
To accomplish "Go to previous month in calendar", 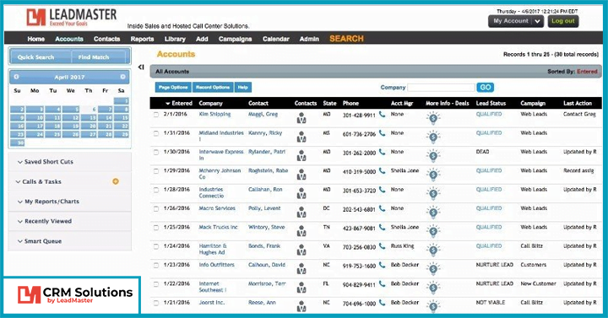I will tap(17, 77).
